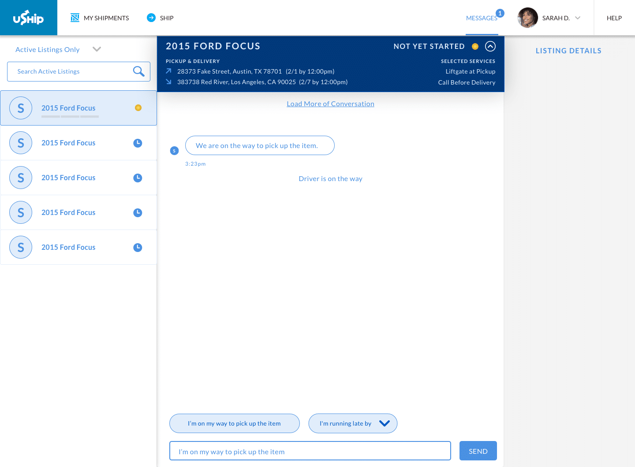The width and height of the screenshot is (635, 467).
Task: Click clock icon on fifth Ford Focus
Action: point(138,247)
